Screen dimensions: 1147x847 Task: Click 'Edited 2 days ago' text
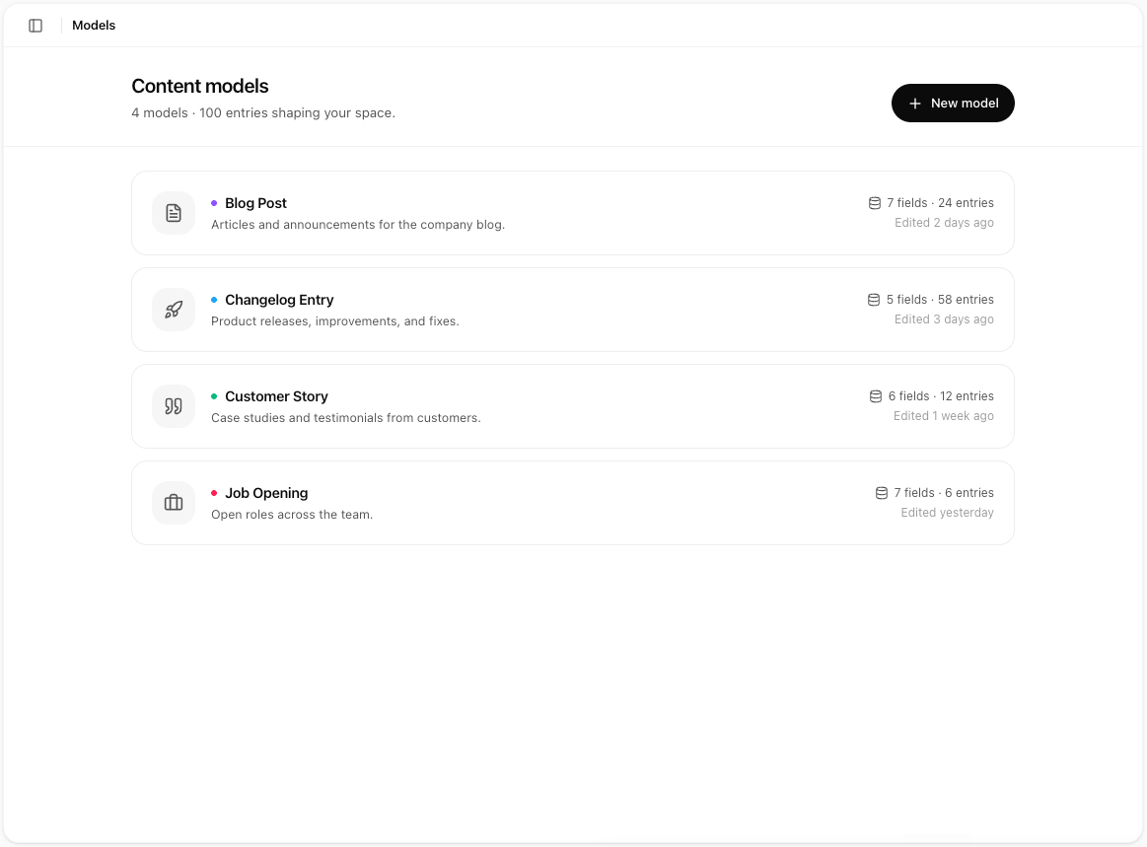coord(944,223)
